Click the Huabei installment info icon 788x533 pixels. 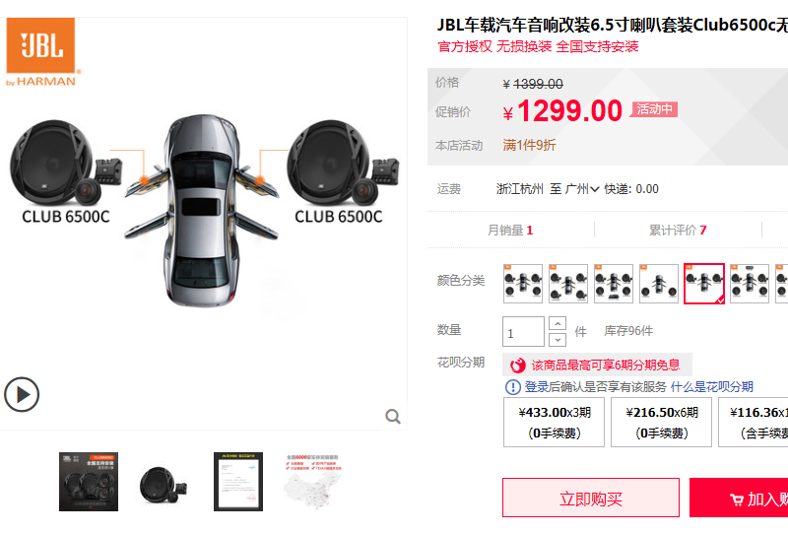click(512, 386)
